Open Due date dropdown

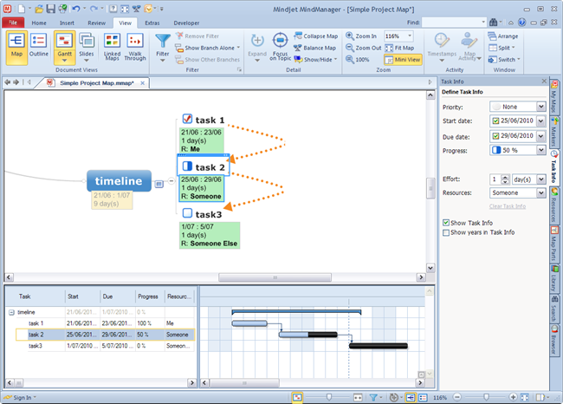[x=540, y=136]
